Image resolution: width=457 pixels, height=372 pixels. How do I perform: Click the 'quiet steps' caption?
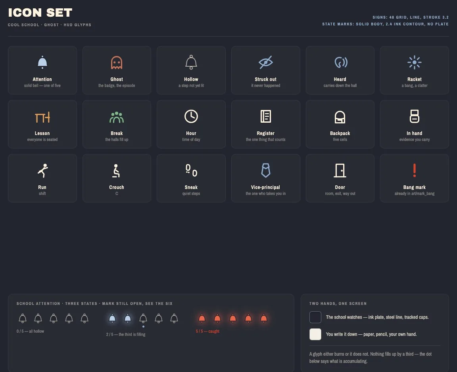[191, 193]
